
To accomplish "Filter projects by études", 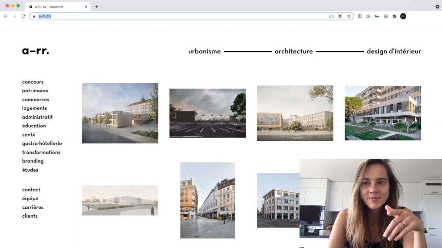I will 30,170.
